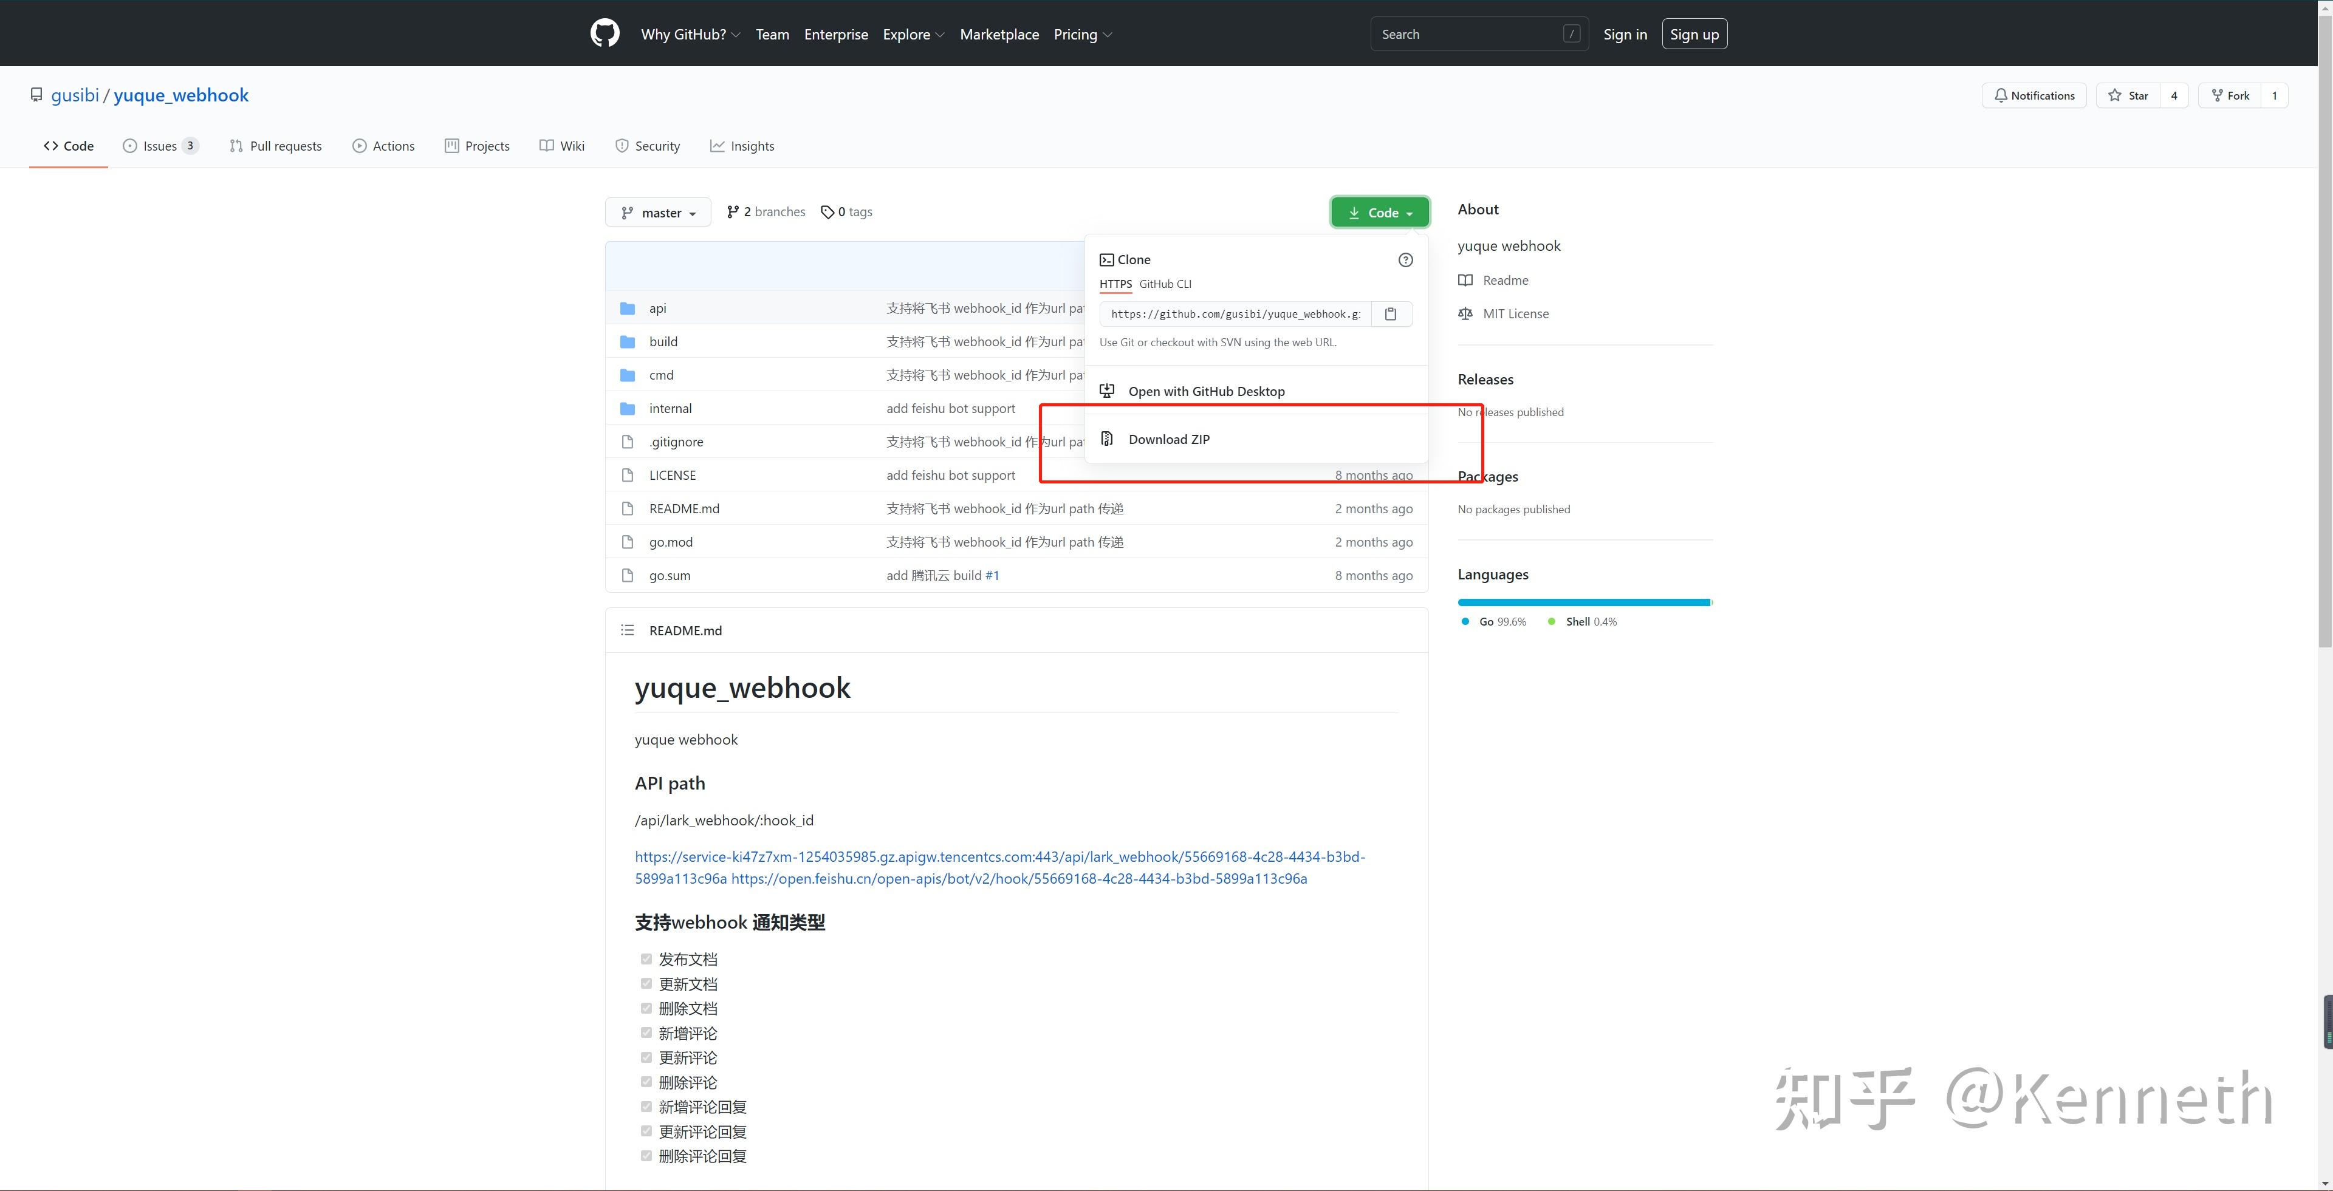Image resolution: width=2333 pixels, height=1191 pixels.
Task: Click the Clone help question-mark icon
Action: tap(1406, 261)
